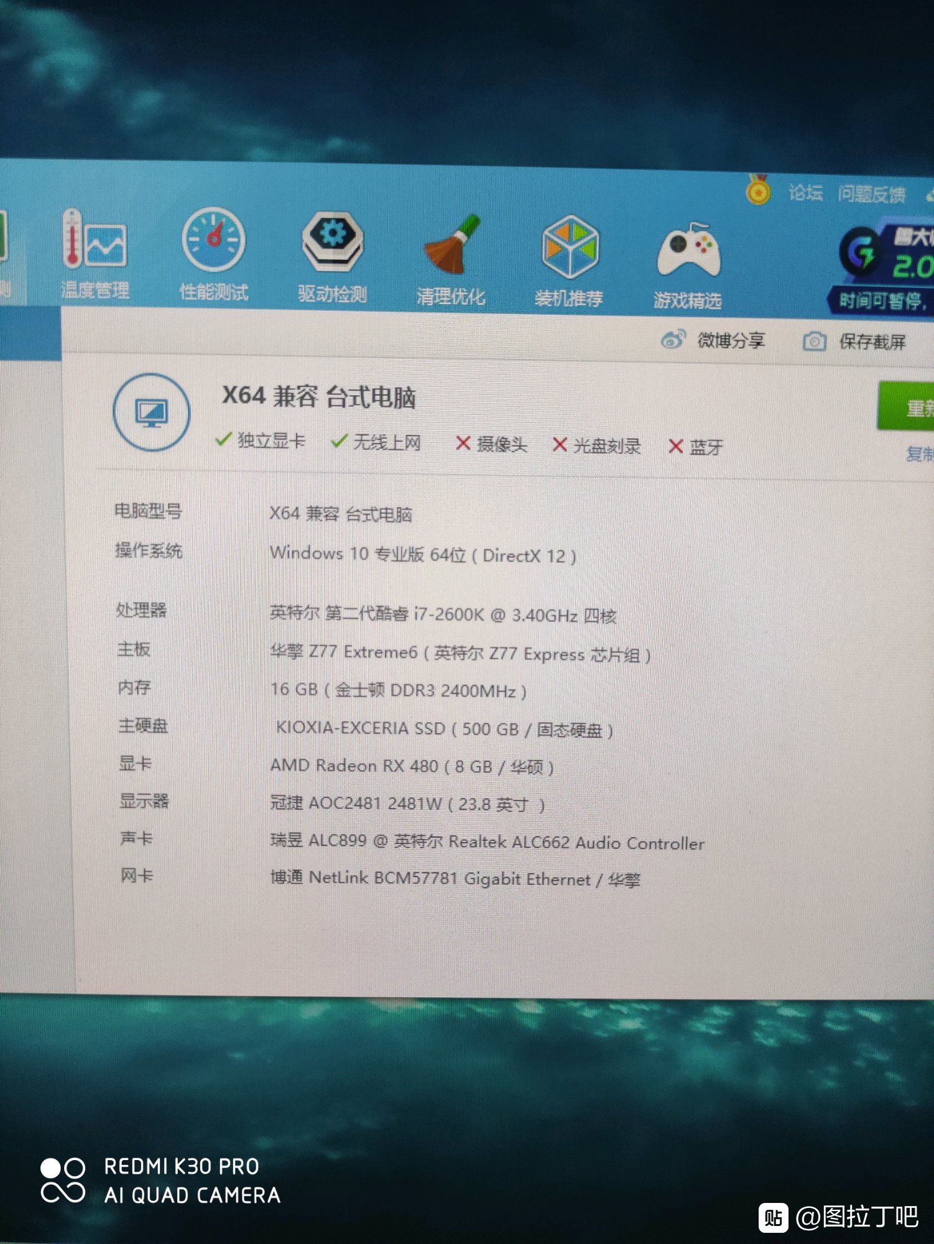
Task: Click AMD Radeon RX 480 value
Action: pos(412,766)
